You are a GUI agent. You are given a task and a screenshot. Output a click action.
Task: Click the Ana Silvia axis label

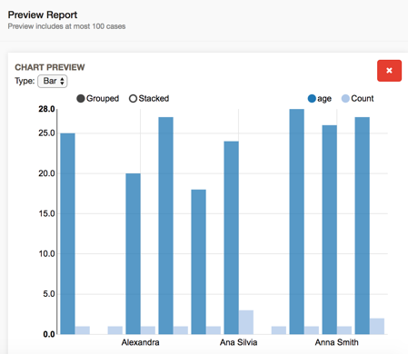238,342
